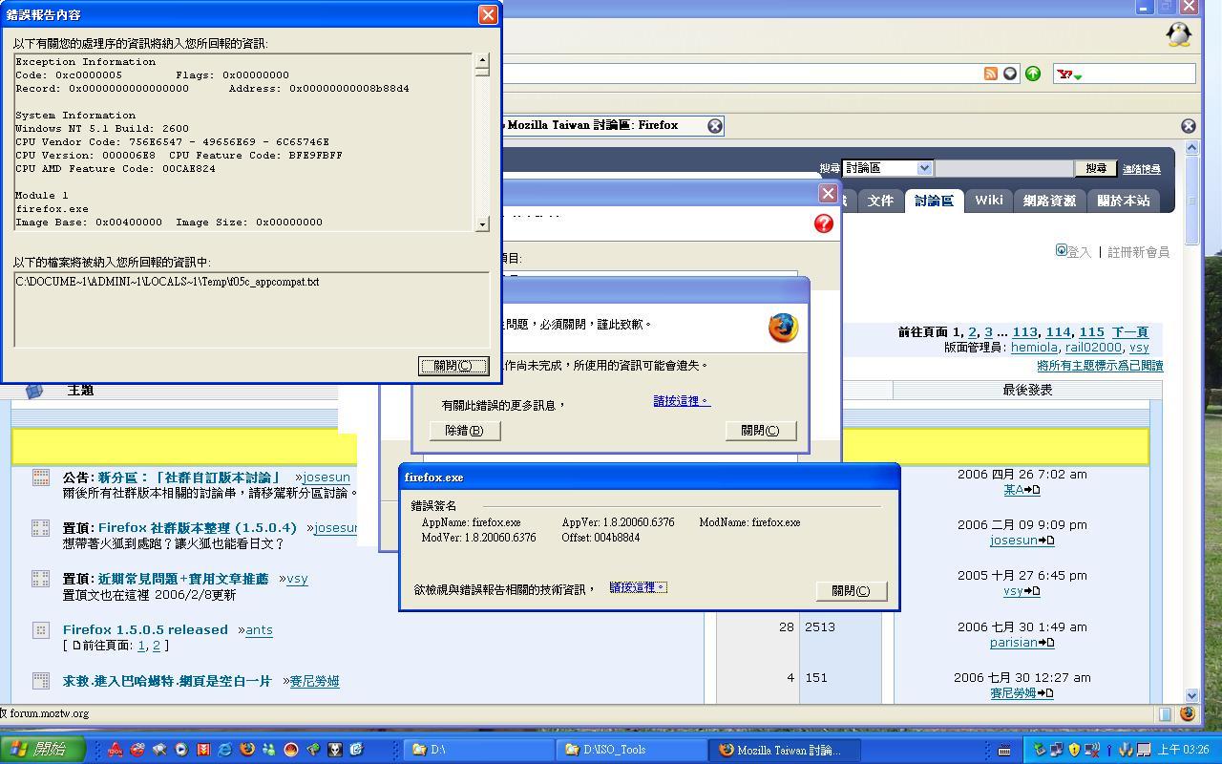
Task: Open the 網路資源 site tab
Action: (1049, 201)
